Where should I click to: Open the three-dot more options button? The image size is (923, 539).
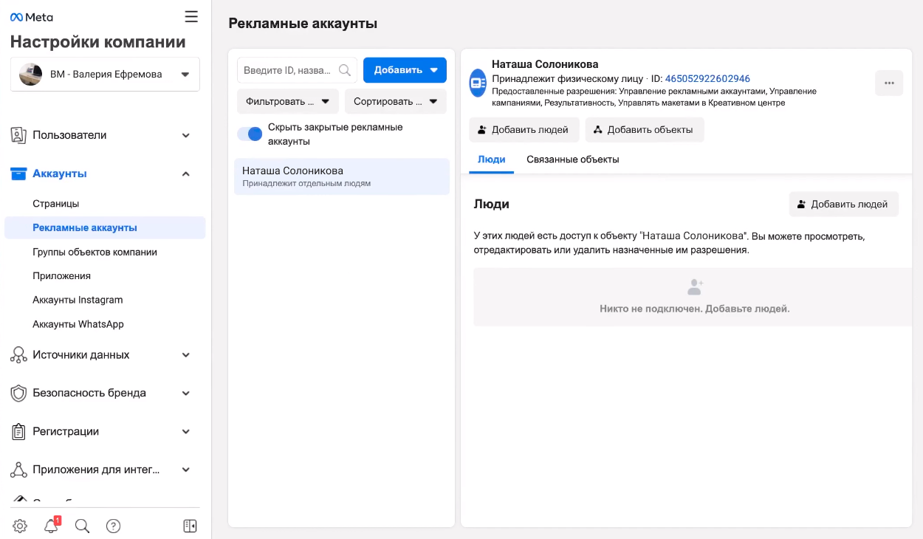(889, 83)
